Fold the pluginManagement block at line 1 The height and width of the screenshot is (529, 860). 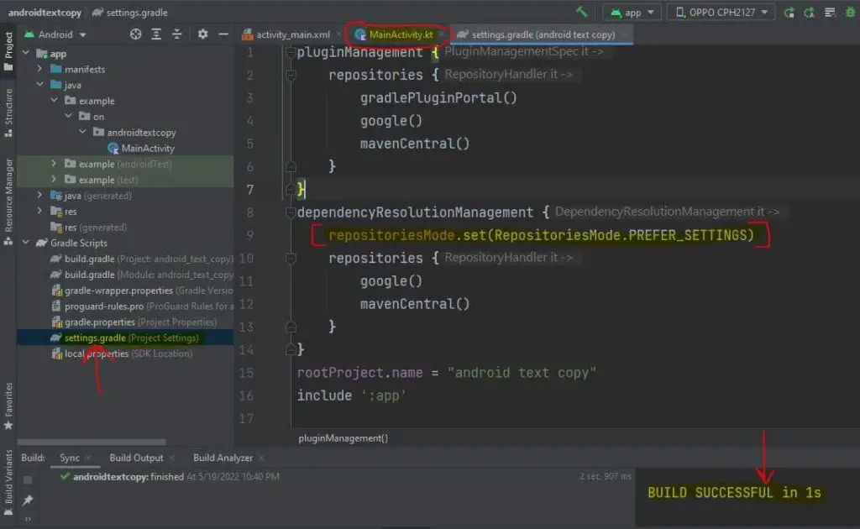coord(291,52)
